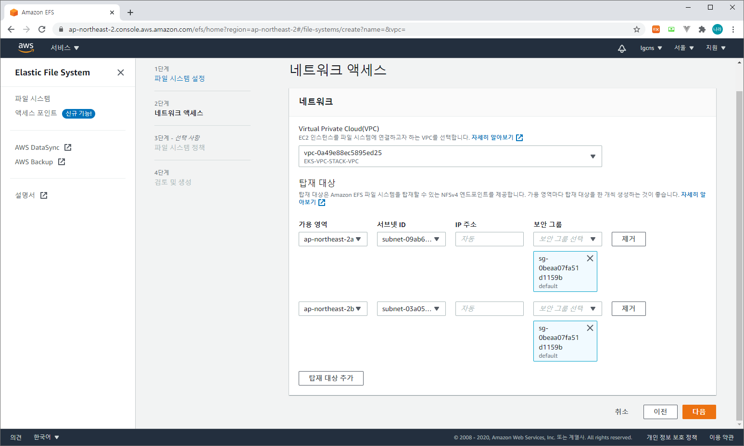
Task: Open the 지원 support dropdown
Action: point(716,48)
